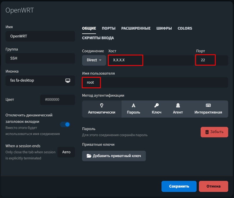Screen dimensions: 234x198
Task: Click the Отмена button
Action: (x=213, y=186)
